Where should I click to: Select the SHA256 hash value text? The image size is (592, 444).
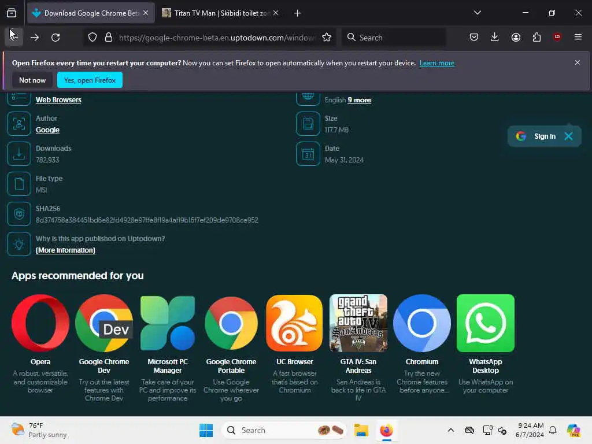tap(147, 220)
